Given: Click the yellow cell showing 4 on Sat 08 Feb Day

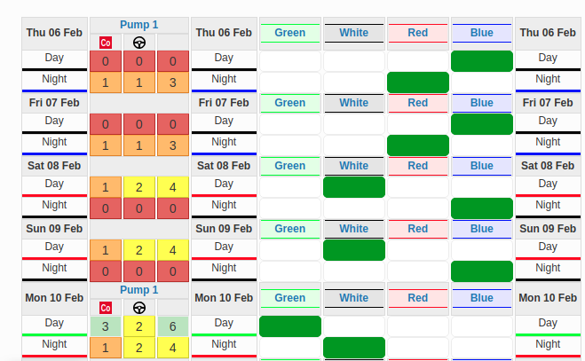Looking at the screenshot, I should (173, 187).
